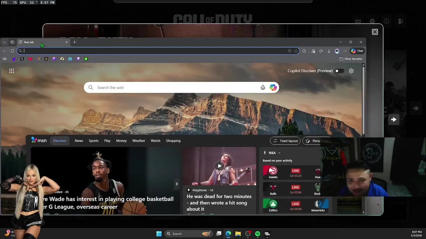The image size is (426, 239).
Task: Close the Call of Duty overlay panel
Action: (375, 32)
